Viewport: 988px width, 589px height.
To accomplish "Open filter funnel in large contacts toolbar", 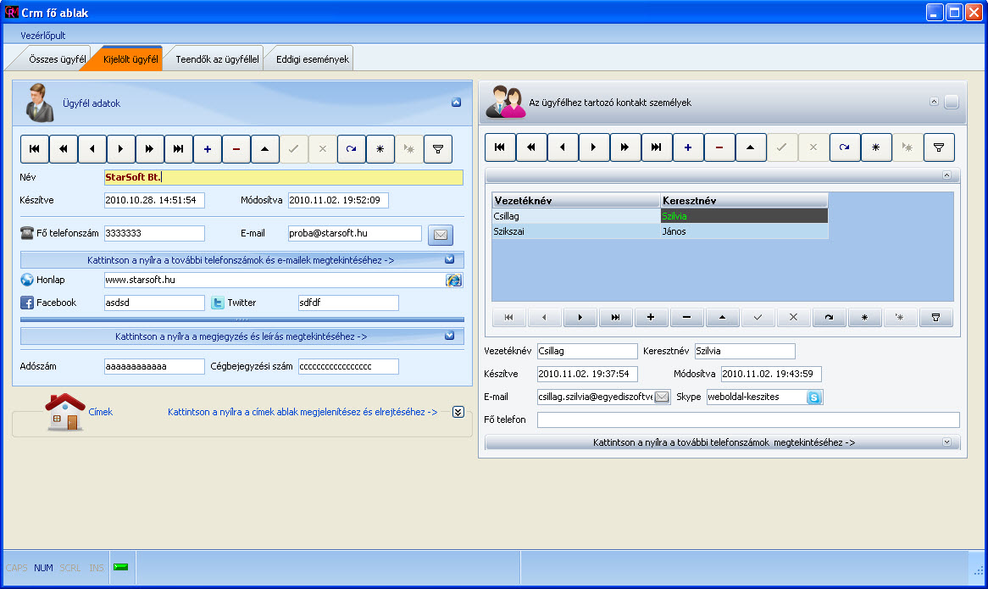I will pyautogui.click(x=938, y=147).
